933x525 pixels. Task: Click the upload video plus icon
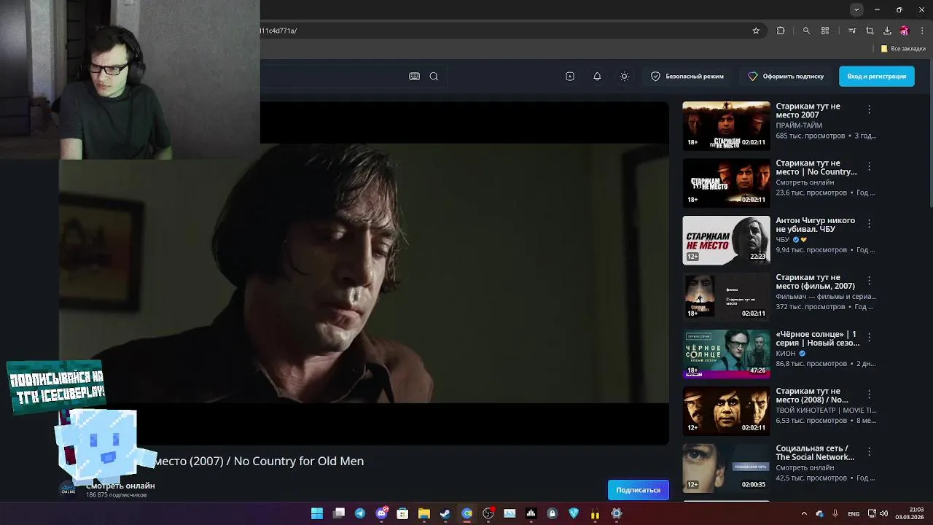[570, 77]
